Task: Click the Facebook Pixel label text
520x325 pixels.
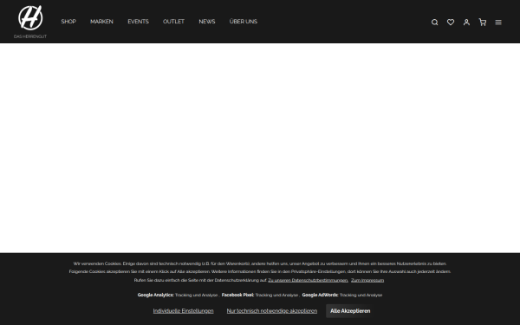Action: (x=237, y=295)
